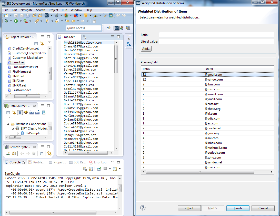Click the Run External Tools icon
280x216 pixels.
(26, 21)
